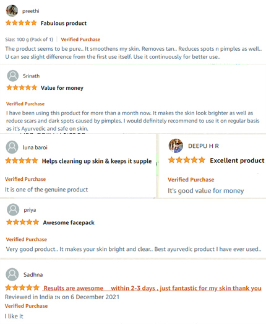The image size is (266, 324).
Task: Click DEEPU H R's profile picture
Action: 176,146
